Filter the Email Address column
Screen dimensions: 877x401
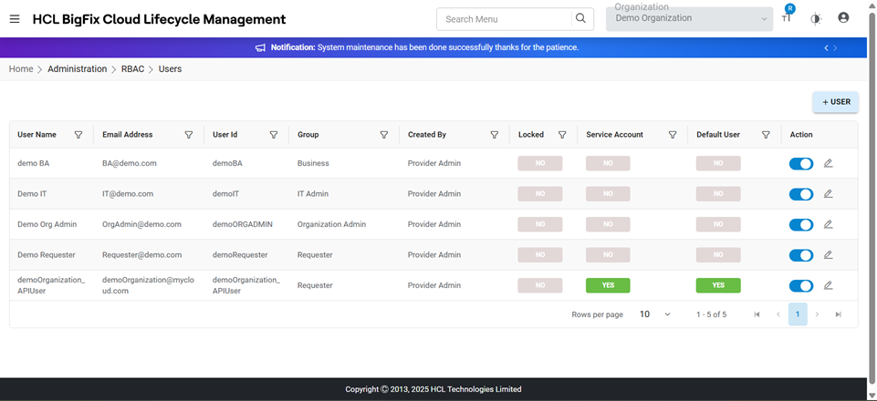click(x=189, y=135)
